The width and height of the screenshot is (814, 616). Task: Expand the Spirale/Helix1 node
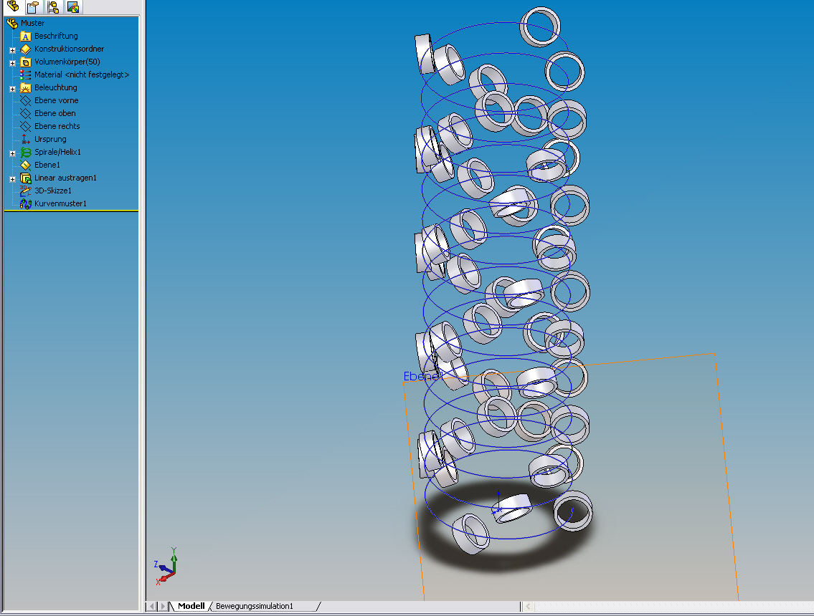click(12, 153)
